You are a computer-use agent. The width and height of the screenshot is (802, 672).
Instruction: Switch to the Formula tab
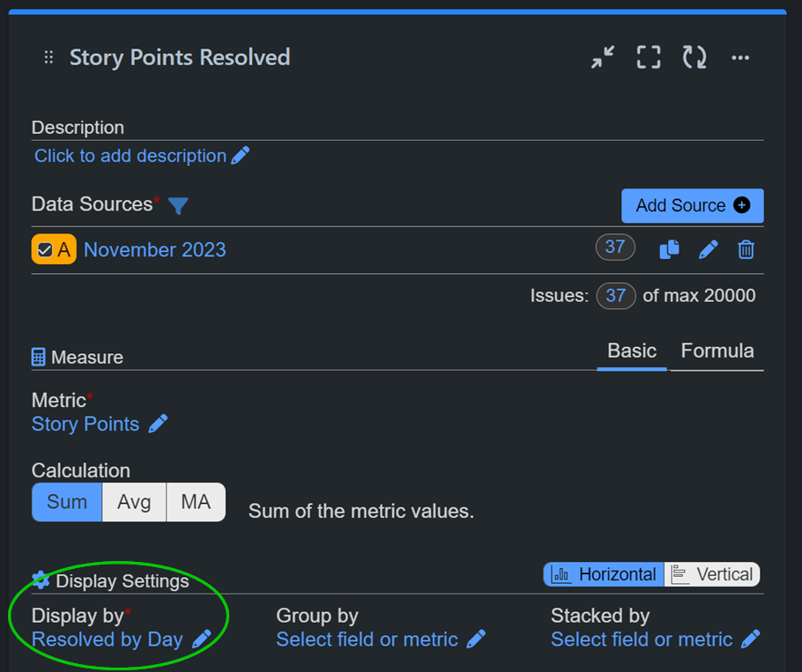tap(717, 351)
